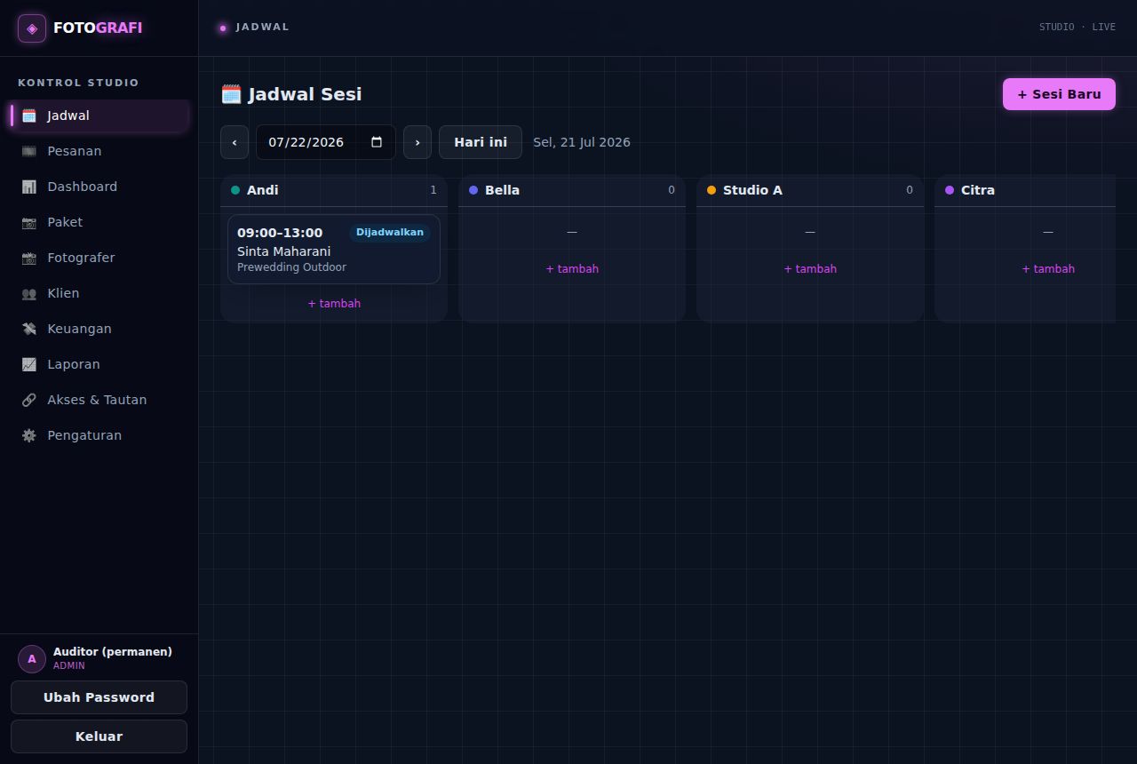
Task: Click the Laporan graph icon
Action: tap(29, 364)
